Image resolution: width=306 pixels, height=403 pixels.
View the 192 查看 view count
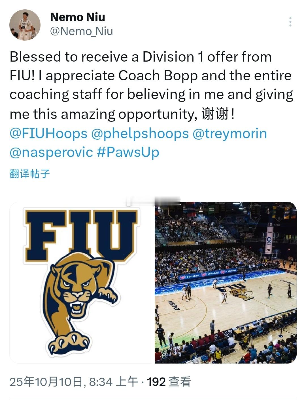pos(169,382)
